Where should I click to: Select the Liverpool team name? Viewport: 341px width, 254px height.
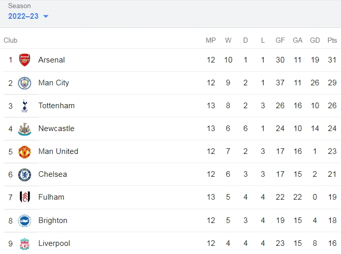pyautogui.click(x=54, y=243)
